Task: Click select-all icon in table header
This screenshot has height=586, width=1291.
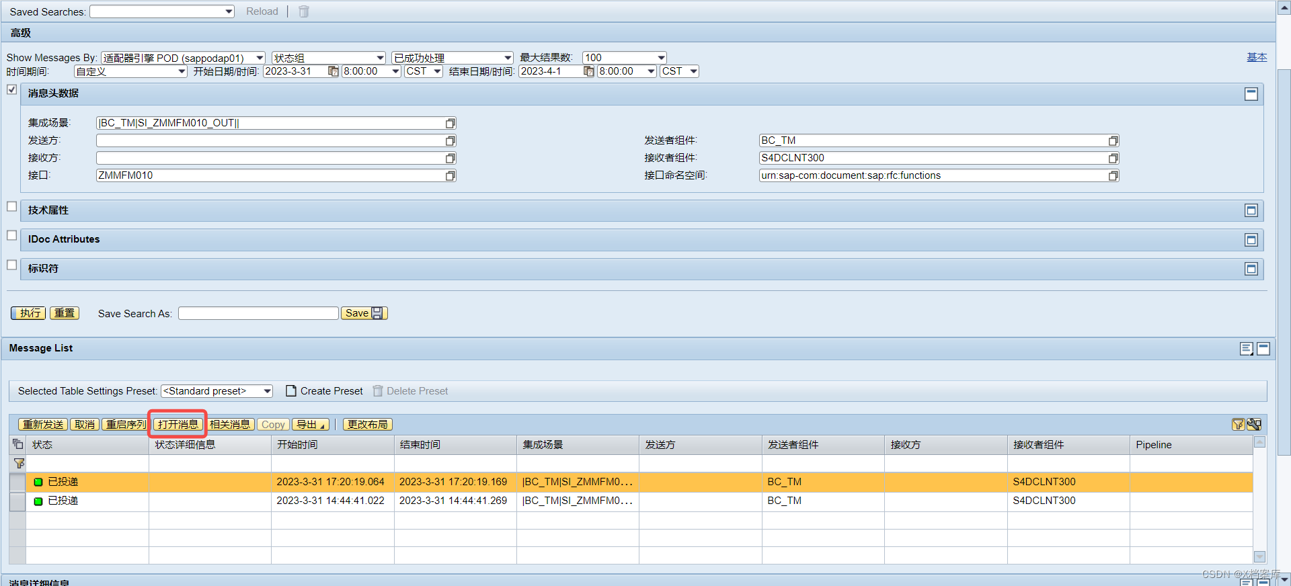Action: tap(18, 444)
